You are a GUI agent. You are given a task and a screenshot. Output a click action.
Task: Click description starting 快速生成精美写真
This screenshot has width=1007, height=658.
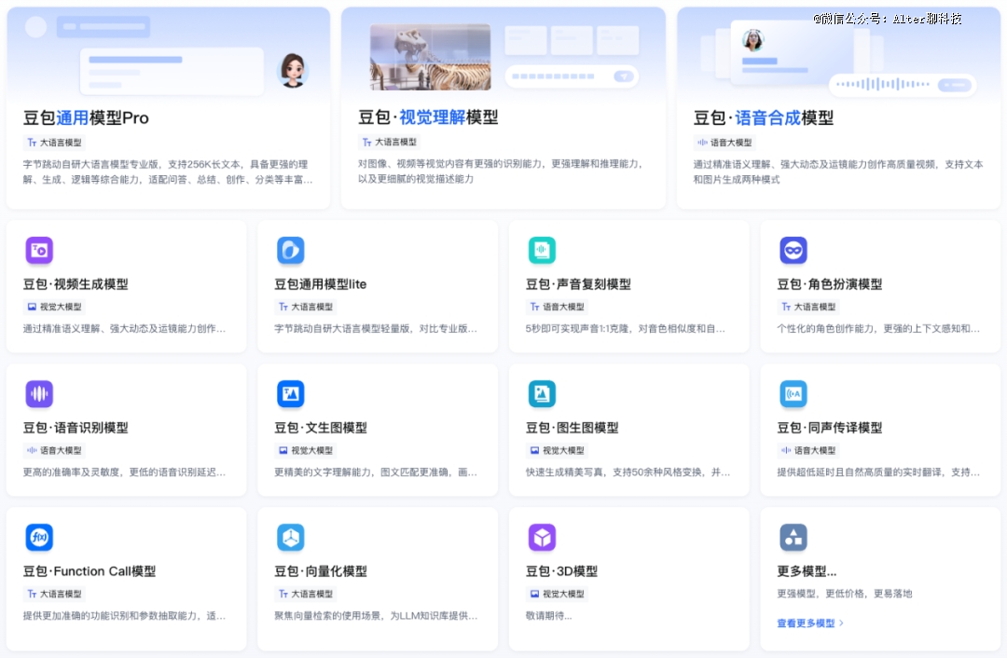(x=628, y=473)
